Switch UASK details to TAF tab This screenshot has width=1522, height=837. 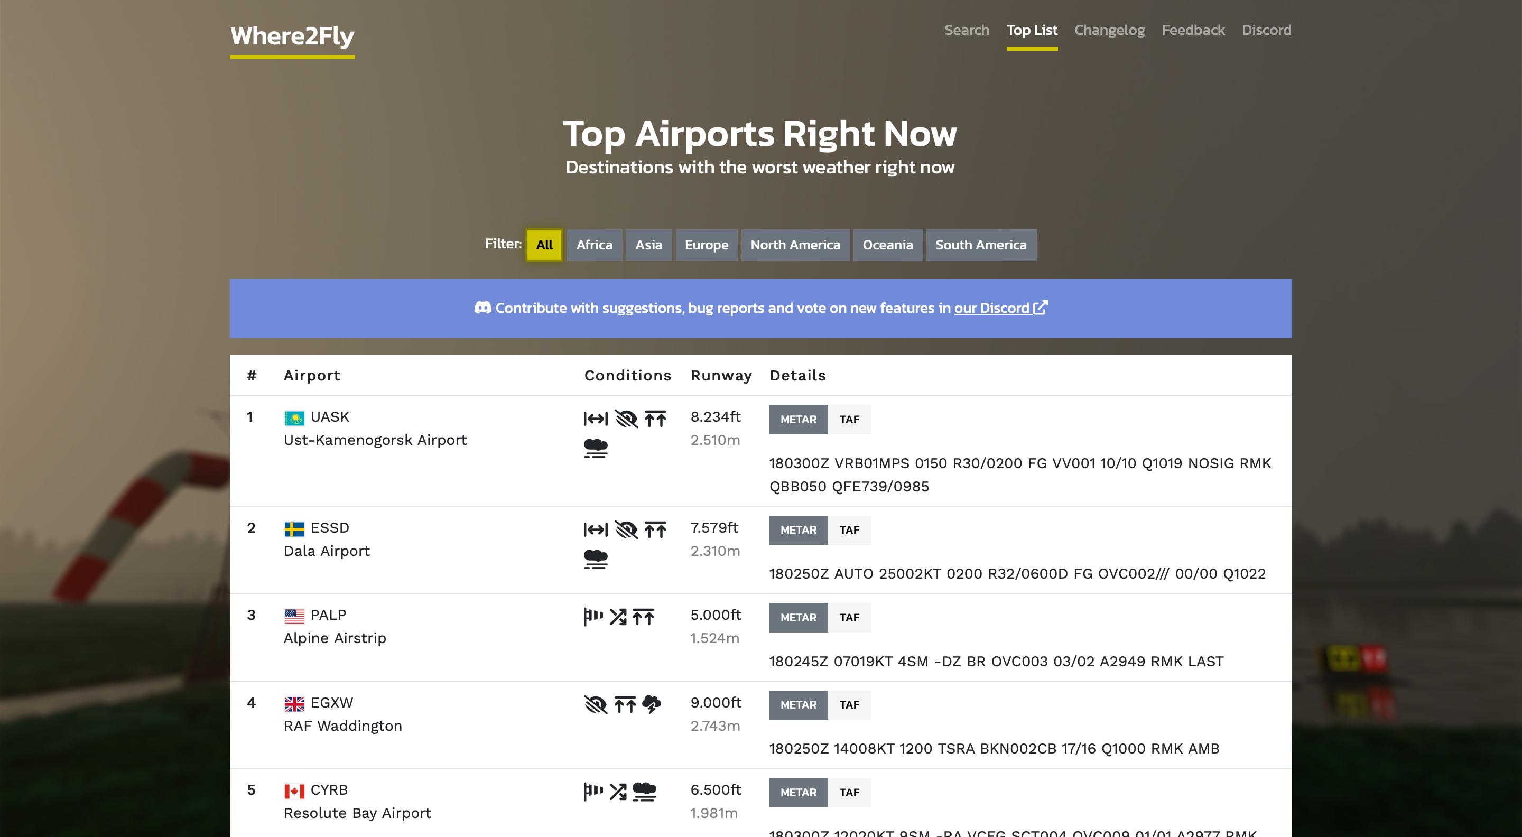[849, 420]
